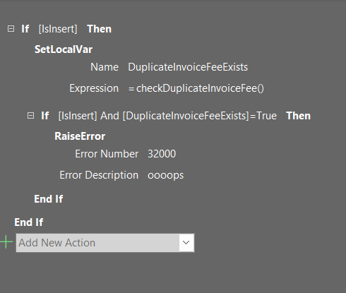Click the Then keyword of nested If

298,116
